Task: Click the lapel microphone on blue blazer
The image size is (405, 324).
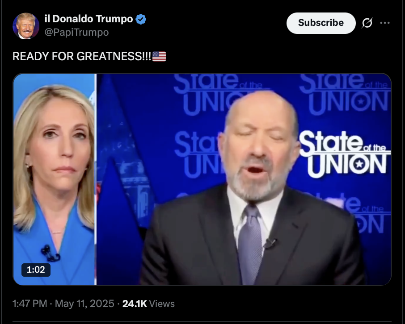Action: (x=50, y=253)
